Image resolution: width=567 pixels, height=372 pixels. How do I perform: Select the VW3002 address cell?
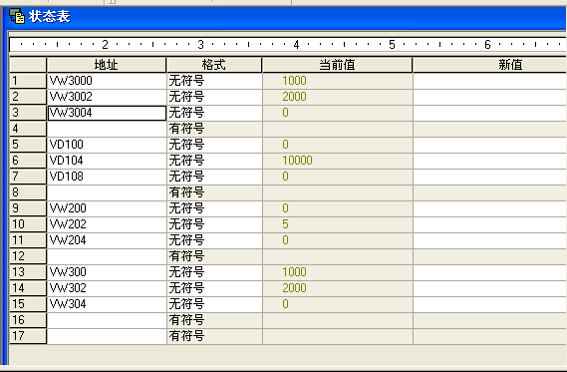[107, 97]
